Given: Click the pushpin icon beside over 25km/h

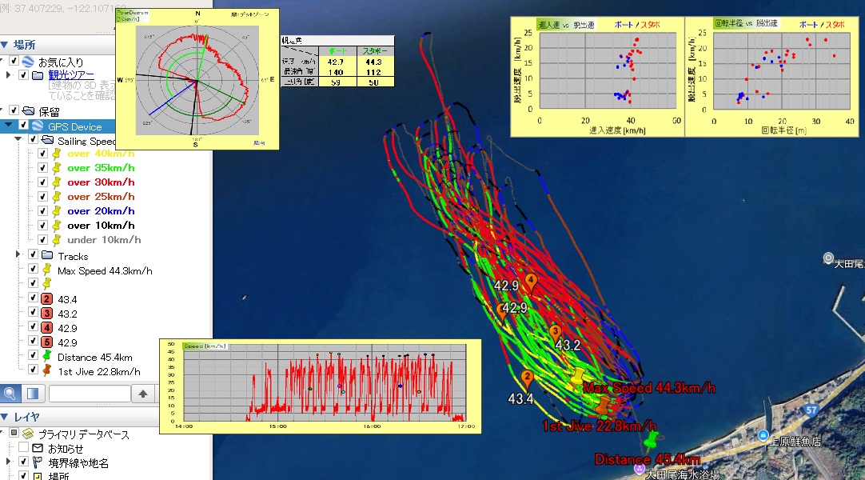Looking at the screenshot, I should tap(56, 197).
